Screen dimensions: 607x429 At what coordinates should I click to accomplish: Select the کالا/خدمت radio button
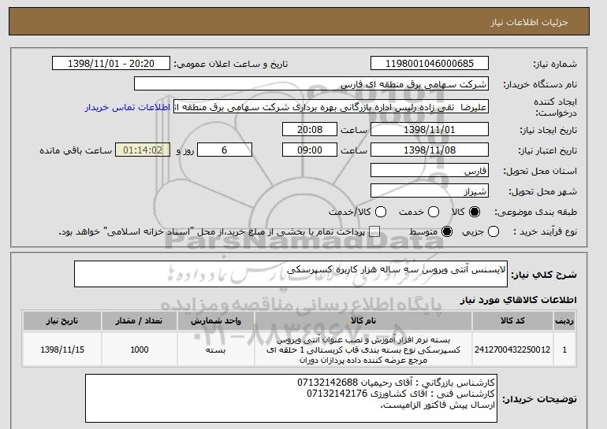click(x=381, y=212)
